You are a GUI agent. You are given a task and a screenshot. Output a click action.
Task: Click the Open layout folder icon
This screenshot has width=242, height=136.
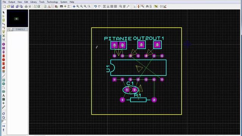(x=8, y=6)
